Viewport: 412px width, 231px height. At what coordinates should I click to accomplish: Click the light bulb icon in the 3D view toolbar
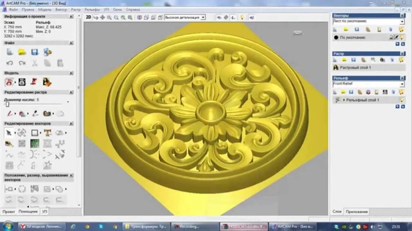tap(242, 17)
